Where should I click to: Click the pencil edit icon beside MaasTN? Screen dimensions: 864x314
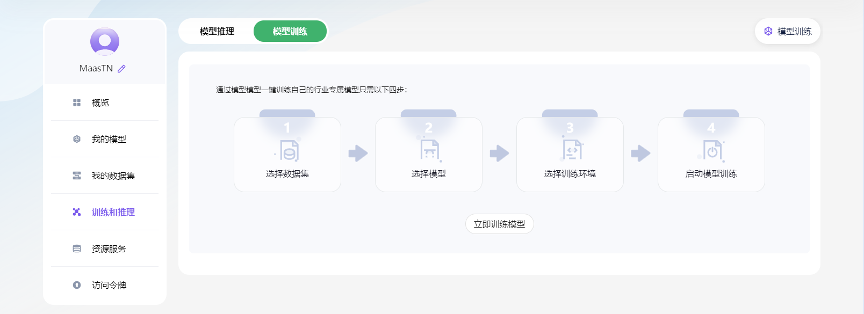point(121,69)
